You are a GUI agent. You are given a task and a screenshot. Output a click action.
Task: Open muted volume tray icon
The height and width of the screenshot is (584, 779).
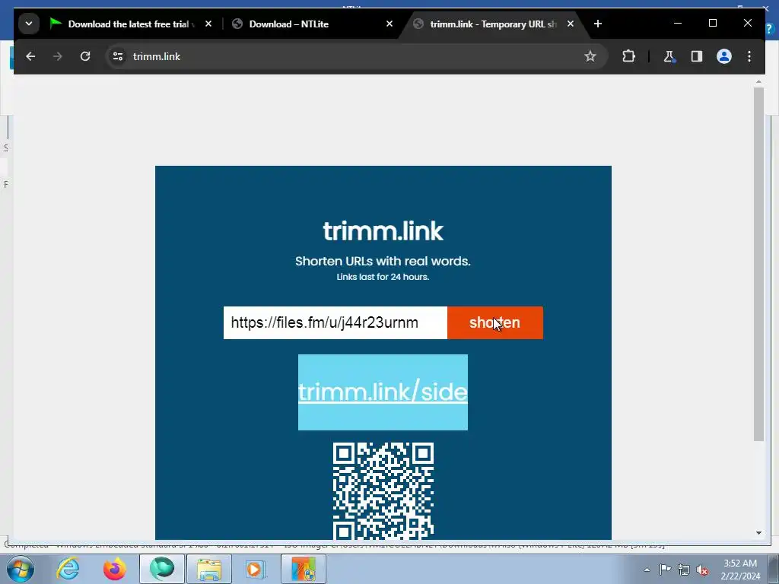click(702, 570)
